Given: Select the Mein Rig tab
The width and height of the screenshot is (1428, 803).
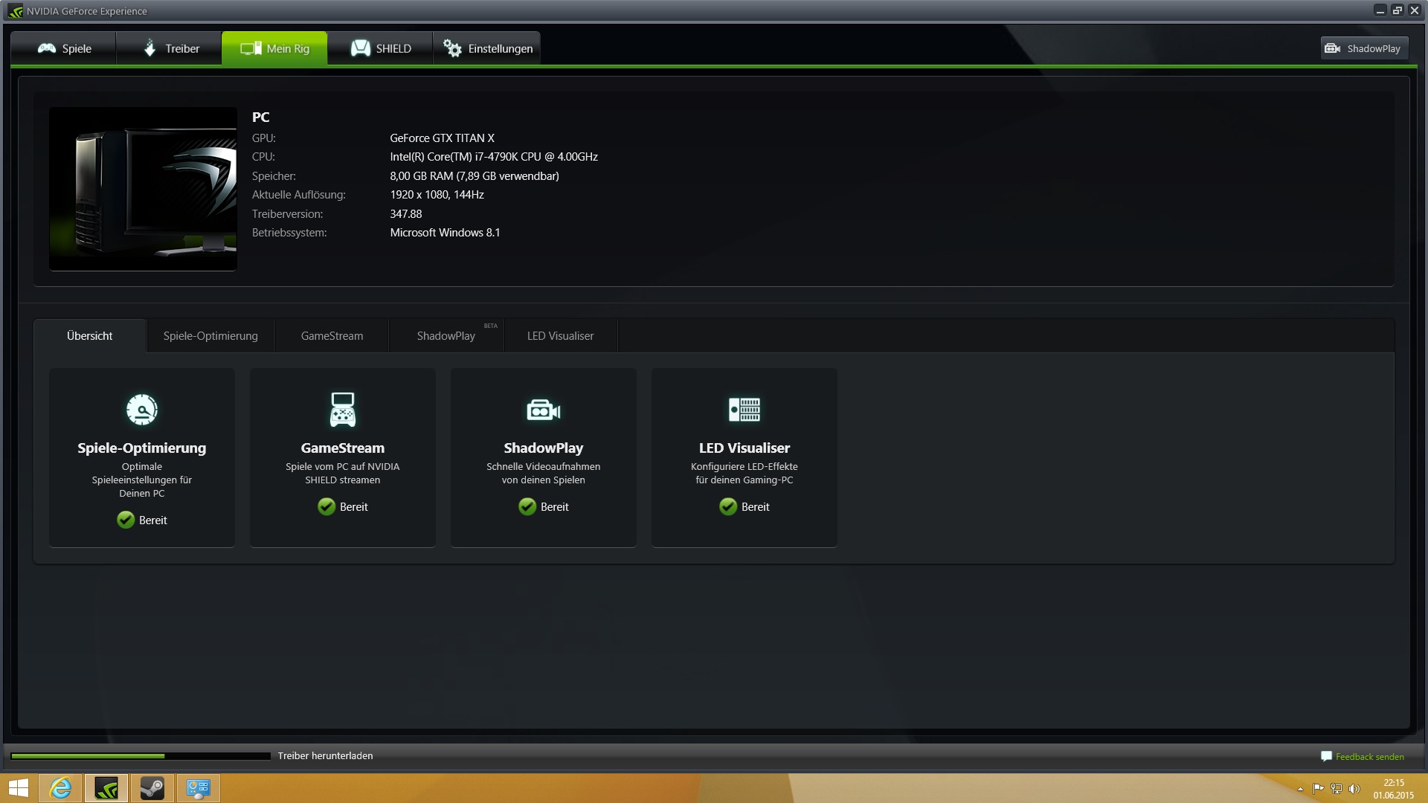Looking at the screenshot, I should click(x=274, y=48).
